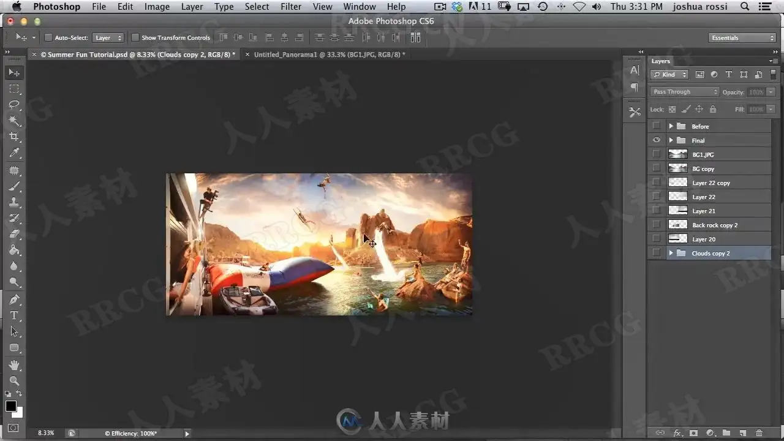The image size is (784, 441).
Task: Expand the Final group
Action: 671,140
